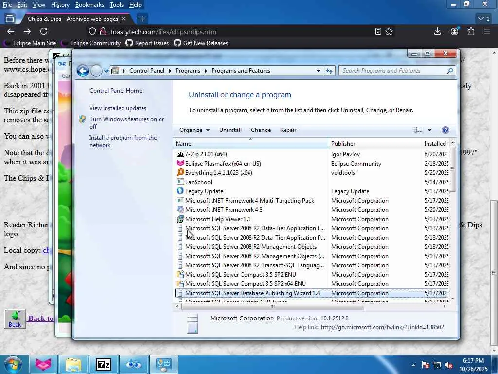Open Turn Windows features on or off
This screenshot has width=498, height=374.
click(127, 123)
